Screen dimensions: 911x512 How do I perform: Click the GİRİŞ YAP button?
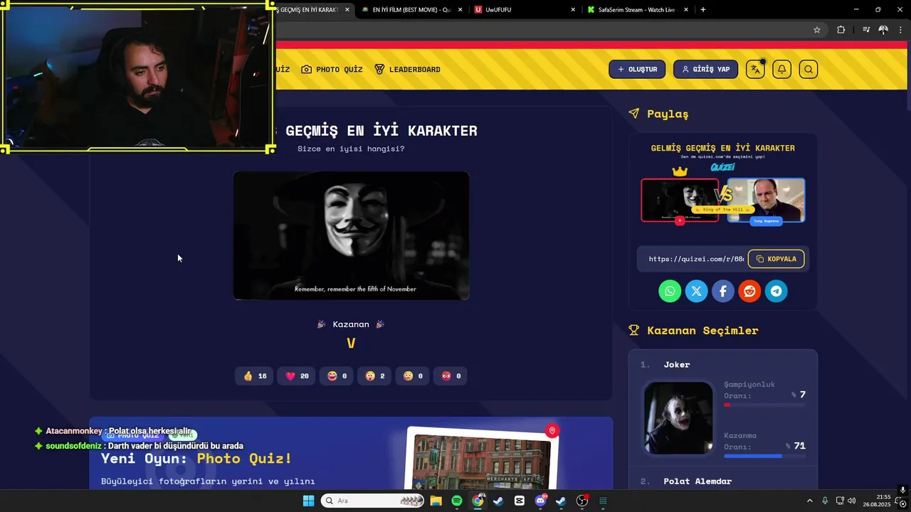click(x=705, y=69)
